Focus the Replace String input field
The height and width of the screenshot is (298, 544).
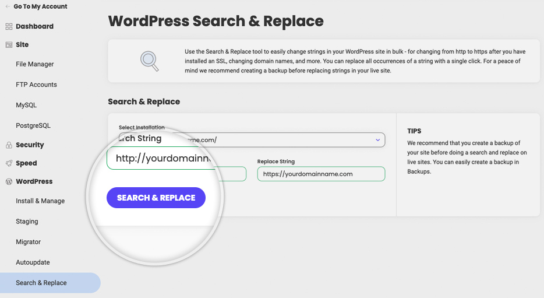coord(322,174)
